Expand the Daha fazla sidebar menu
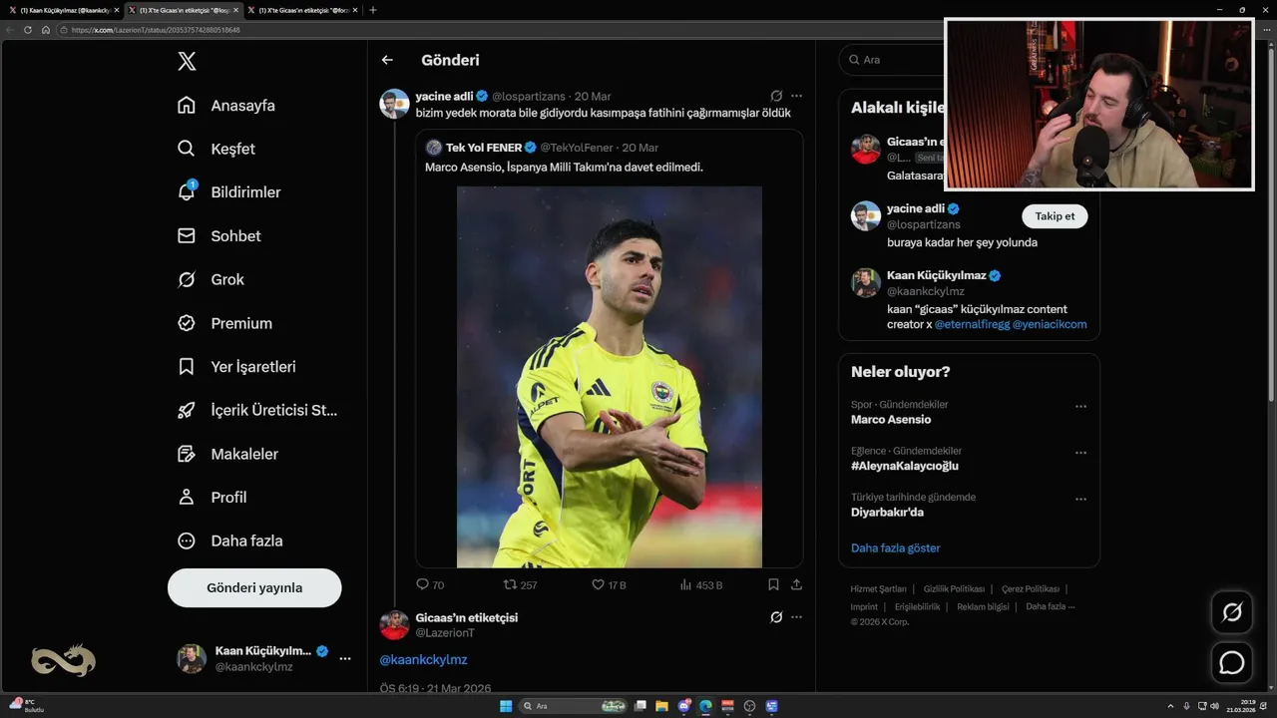The height and width of the screenshot is (718, 1277). pos(229,540)
